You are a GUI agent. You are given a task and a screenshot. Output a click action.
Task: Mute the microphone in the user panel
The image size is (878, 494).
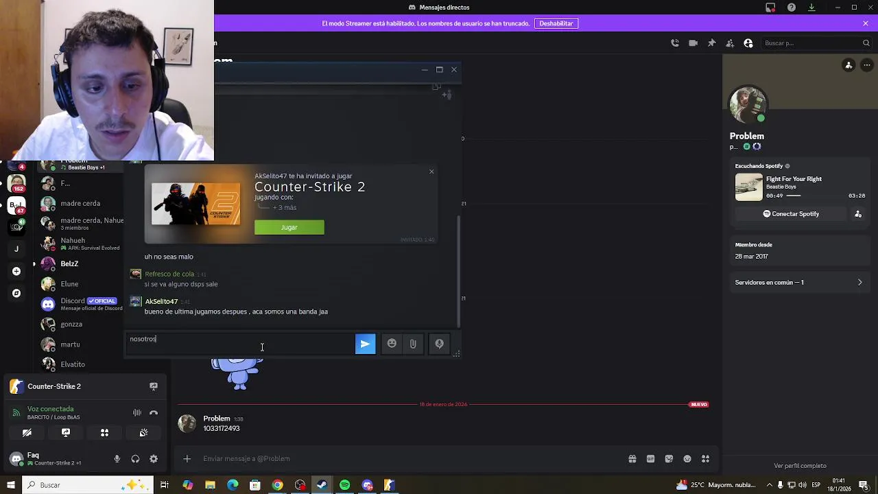pyautogui.click(x=117, y=459)
